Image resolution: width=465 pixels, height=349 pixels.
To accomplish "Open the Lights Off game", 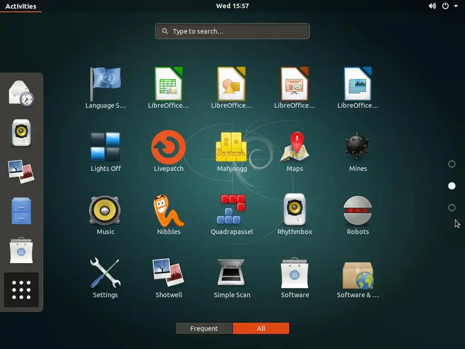I will pyautogui.click(x=105, y=147).
